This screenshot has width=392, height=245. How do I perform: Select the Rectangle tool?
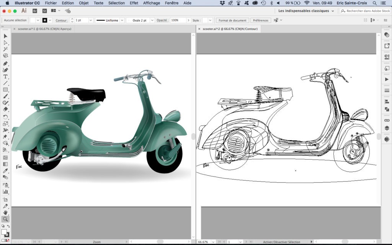point(5,90)
